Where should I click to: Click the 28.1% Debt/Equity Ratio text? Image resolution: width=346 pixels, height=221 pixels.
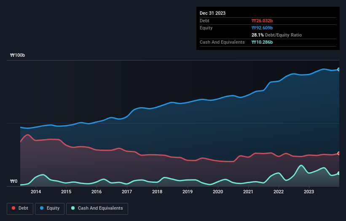(x=276, y=35)
